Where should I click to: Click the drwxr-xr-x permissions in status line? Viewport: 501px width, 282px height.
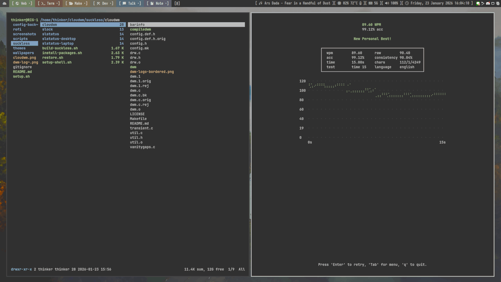(x=21, y=269)
